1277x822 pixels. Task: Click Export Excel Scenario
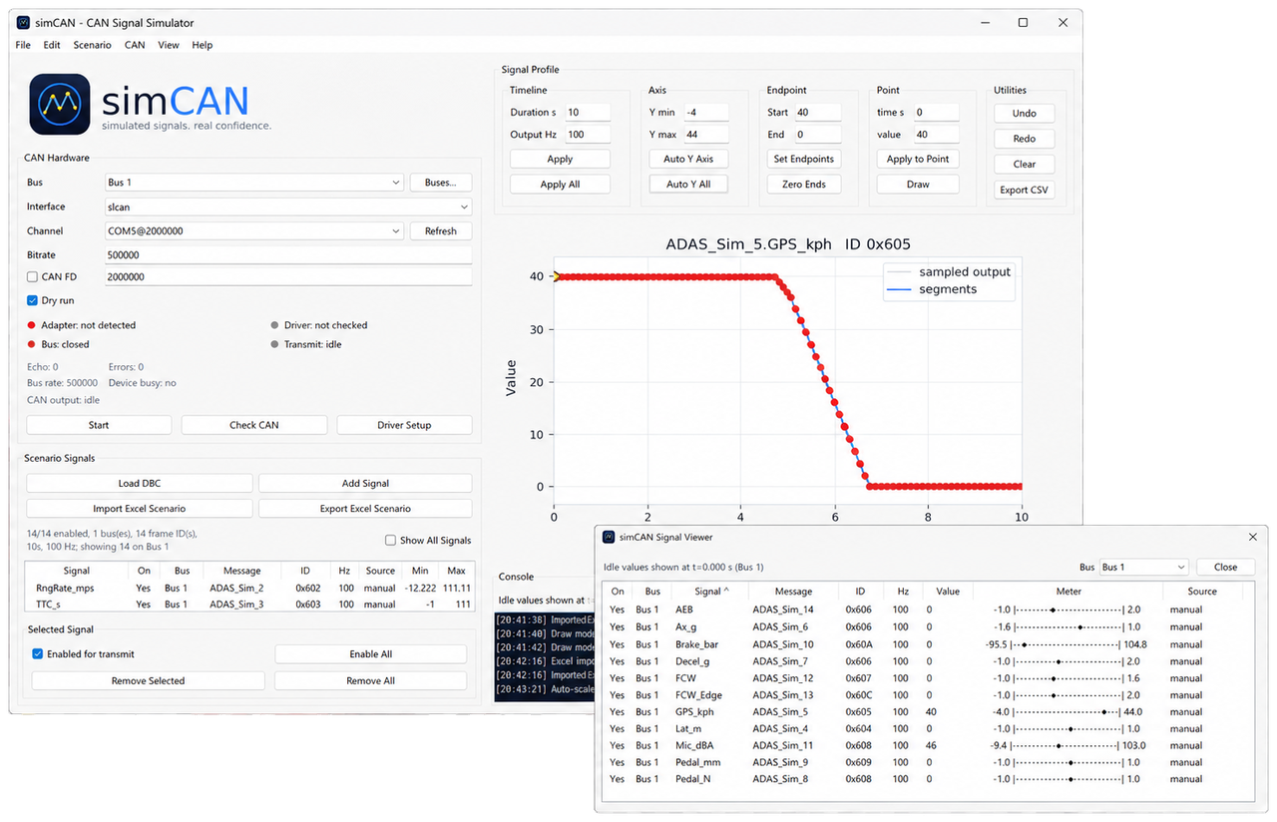click(x=365, y=509)
